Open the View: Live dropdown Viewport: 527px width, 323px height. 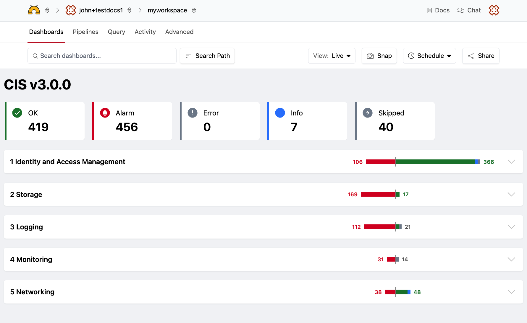pos(332,56)
